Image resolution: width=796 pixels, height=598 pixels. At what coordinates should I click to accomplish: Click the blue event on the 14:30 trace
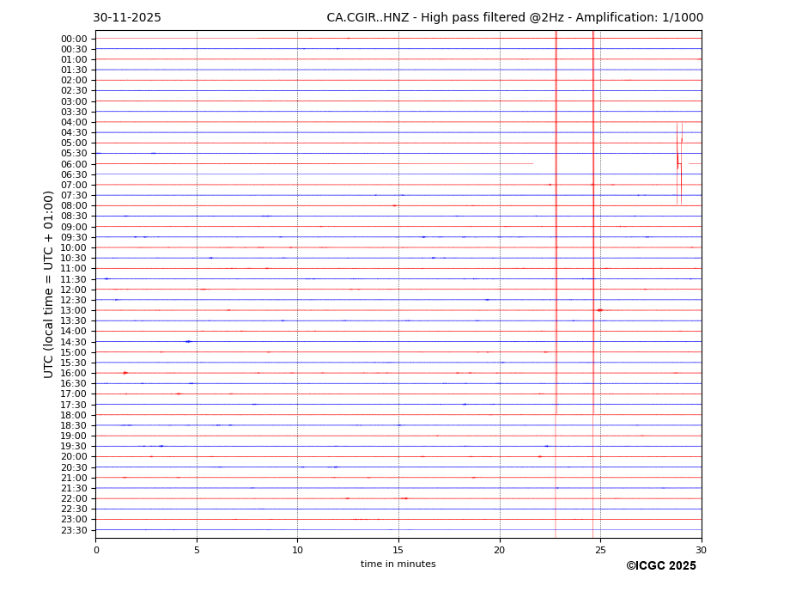tap(188, 341)
